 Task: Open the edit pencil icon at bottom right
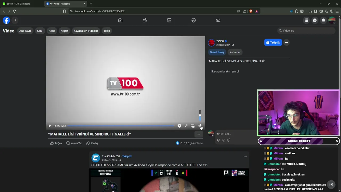[331, 185]
